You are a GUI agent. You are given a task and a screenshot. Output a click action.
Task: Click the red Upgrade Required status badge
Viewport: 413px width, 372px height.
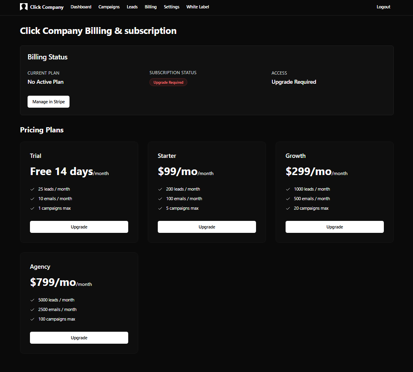pos(168,82)
